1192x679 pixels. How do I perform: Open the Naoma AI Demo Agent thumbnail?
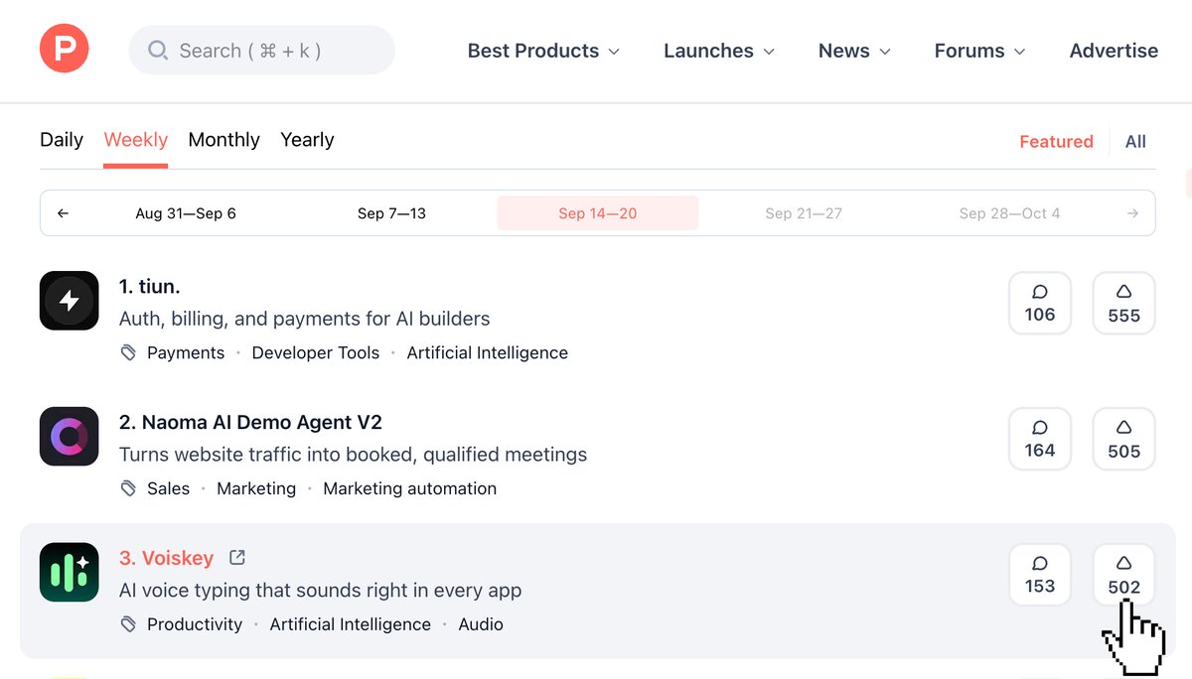[70, 437]
